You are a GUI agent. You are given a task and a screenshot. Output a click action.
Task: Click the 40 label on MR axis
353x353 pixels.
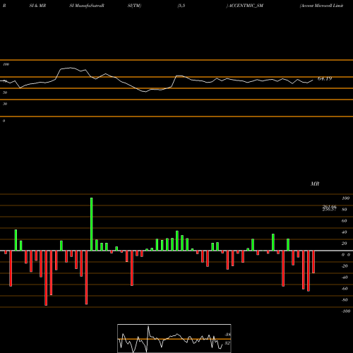tap(344, 232)
